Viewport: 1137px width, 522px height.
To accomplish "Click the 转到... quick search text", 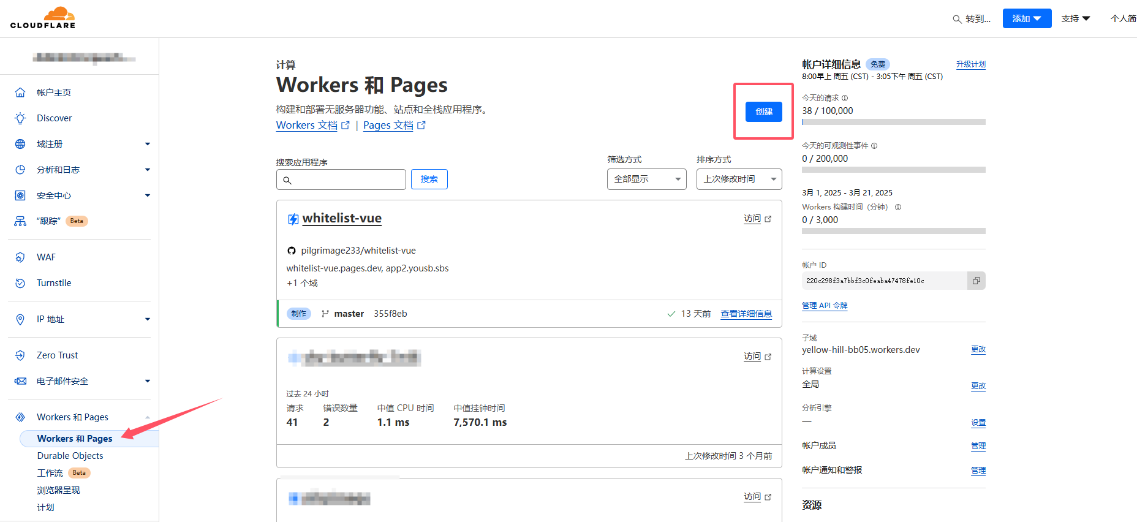I will tap(978, 19).
